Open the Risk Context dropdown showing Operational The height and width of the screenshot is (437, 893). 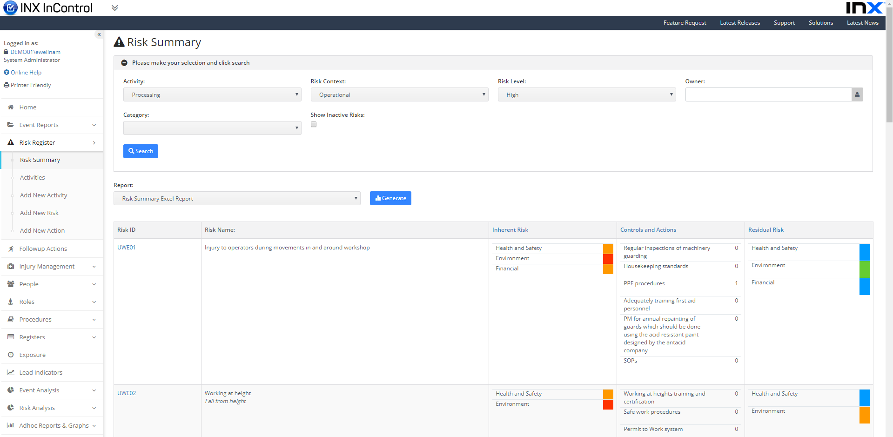399,94
